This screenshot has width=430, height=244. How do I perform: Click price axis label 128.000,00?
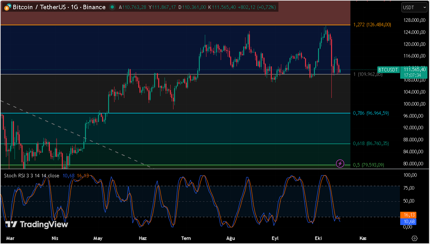pyautogui.click(x=415, y=20)
